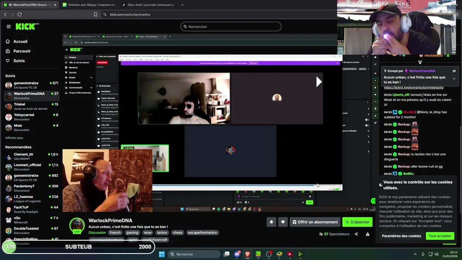The width and height of the screenshot is (462, 260).
Task: Switch to the Itinéraire avec Mappy tab
Action: [x=89, y=5]
